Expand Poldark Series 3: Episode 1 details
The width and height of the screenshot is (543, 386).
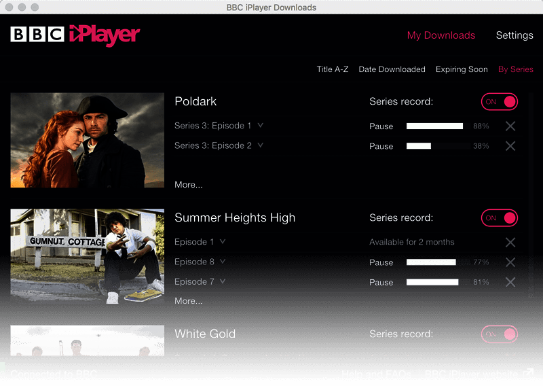click(x=261, y=125)
